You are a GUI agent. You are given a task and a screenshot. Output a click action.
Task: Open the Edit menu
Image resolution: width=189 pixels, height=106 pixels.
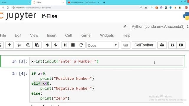18,35
